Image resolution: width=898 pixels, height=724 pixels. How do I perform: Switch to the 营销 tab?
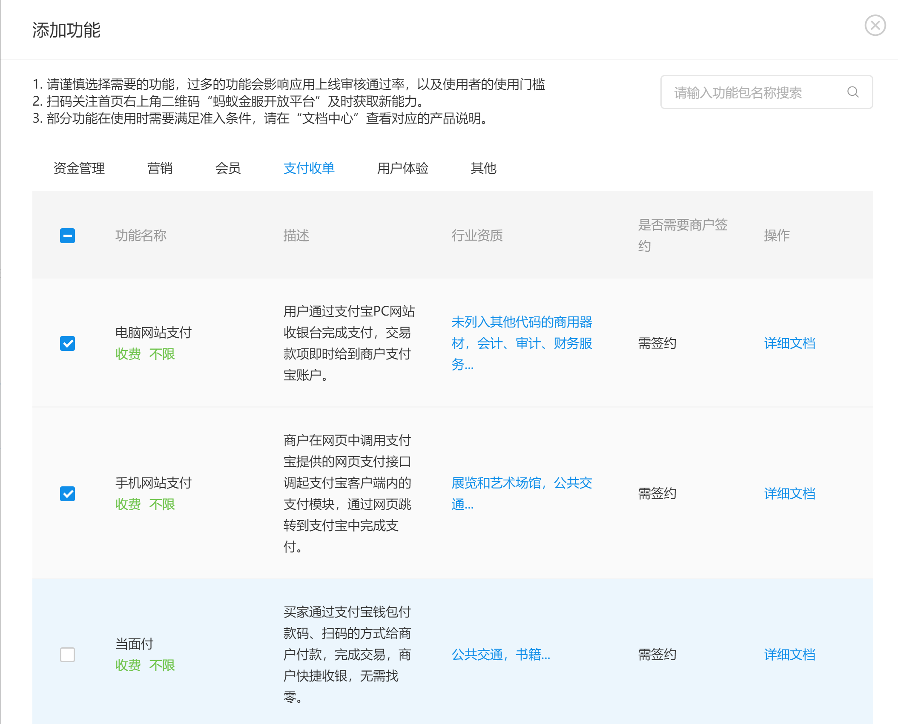160,168
